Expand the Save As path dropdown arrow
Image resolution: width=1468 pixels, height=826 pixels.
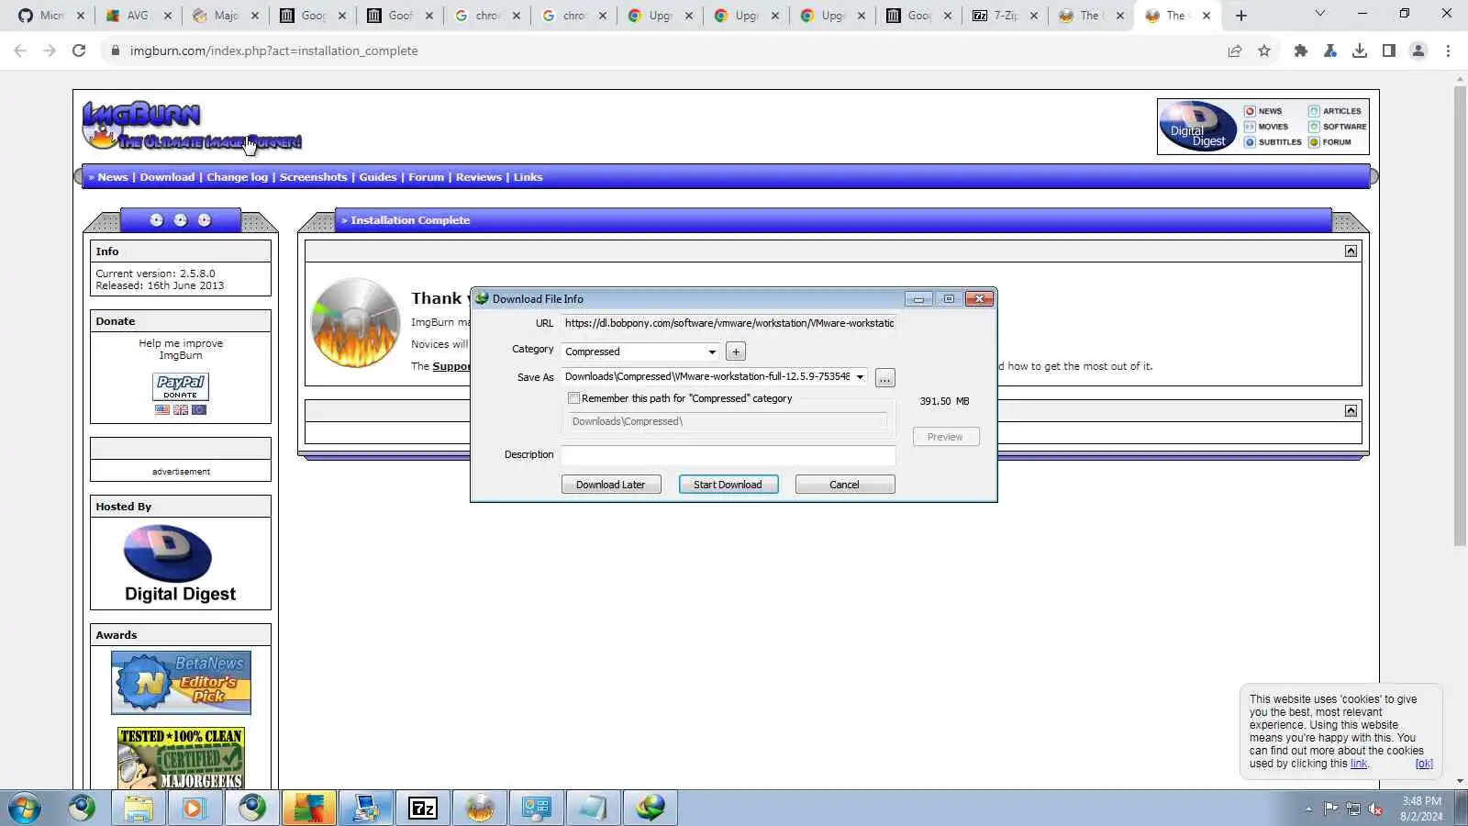pos(860,377)
